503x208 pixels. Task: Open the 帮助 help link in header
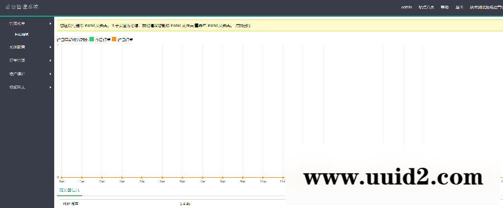click(x=445, y=7)
